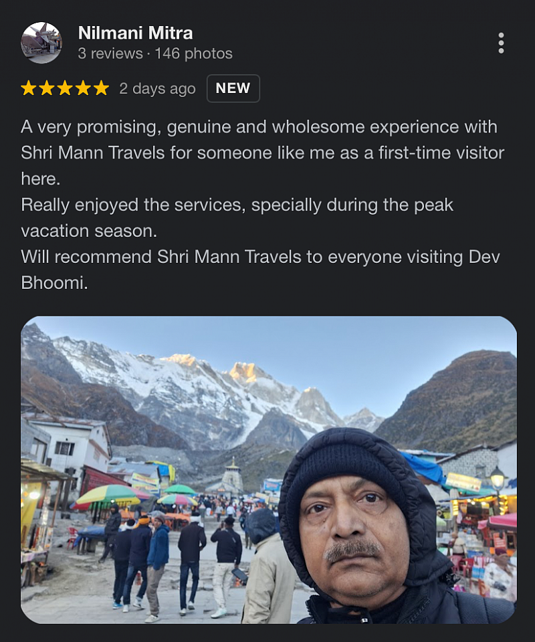Tap Nilmani Mitra's profile avatar
535x642 pixels.
41,43
